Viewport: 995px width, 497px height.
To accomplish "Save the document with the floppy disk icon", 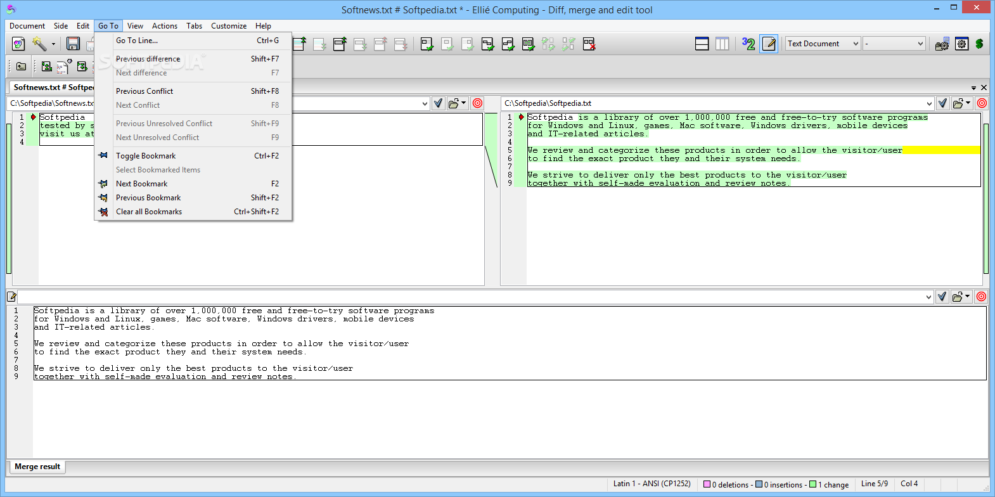I will (73, 44).
